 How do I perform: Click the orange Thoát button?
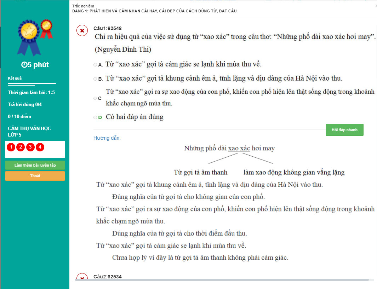[35, 176]
